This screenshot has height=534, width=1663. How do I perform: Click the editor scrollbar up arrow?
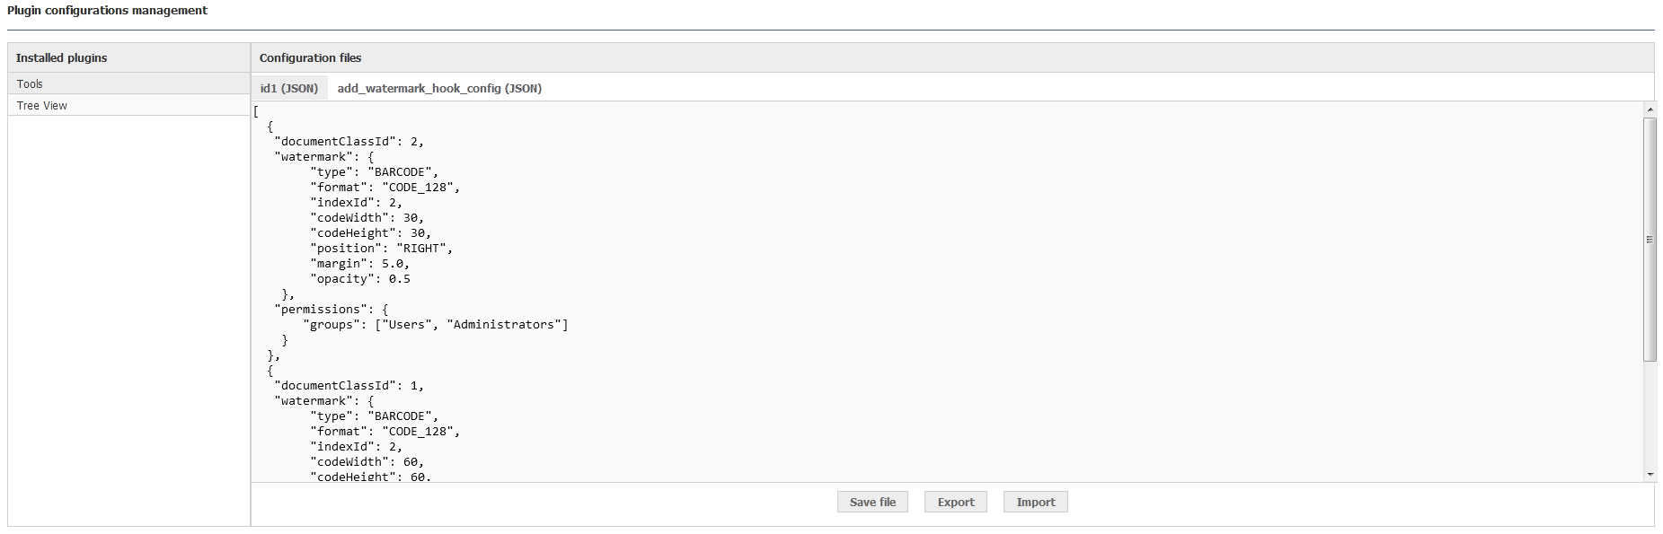(1650, 109)
